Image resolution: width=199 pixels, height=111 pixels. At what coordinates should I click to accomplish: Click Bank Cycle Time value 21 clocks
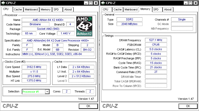pyautogui.click(x=156, y=67)
